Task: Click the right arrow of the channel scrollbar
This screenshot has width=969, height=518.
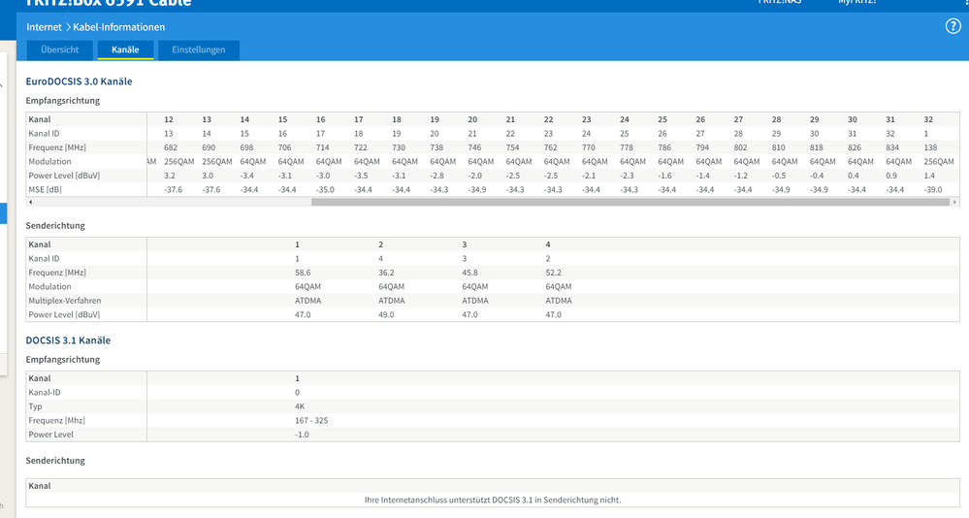Action: click(x=954, y=202)
